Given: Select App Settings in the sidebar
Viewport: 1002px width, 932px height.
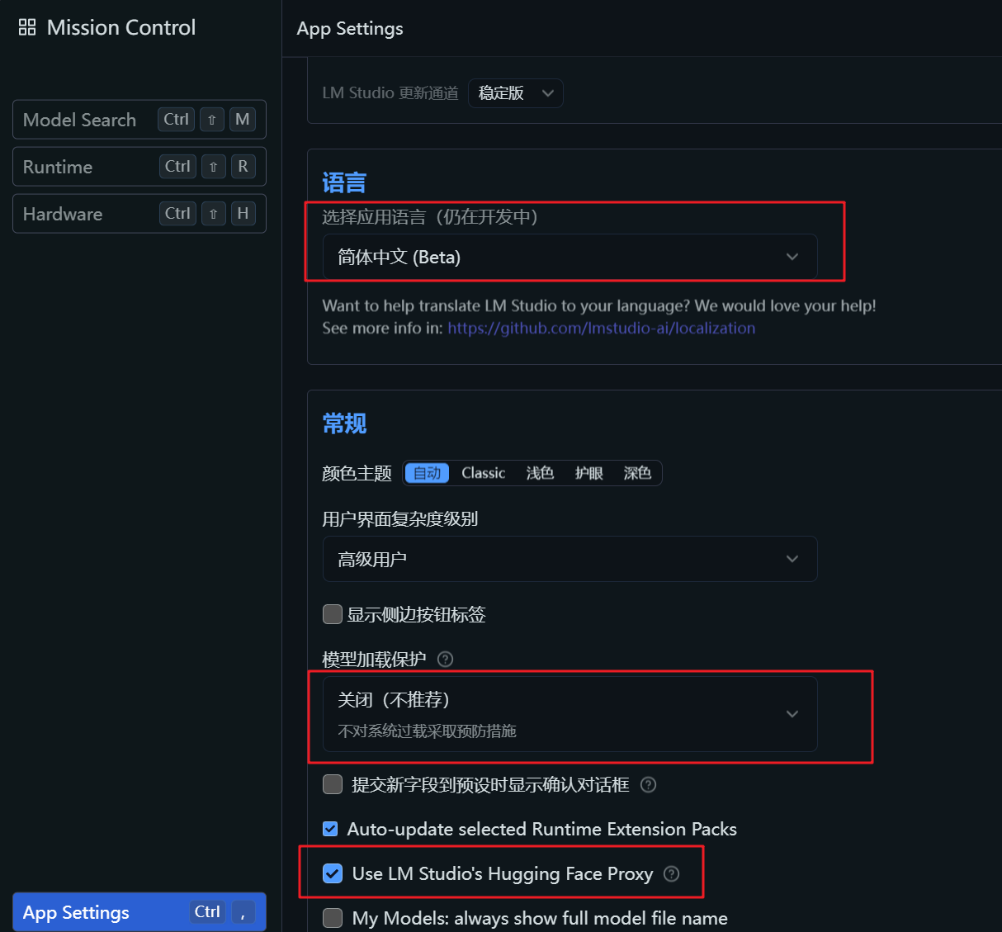Looking at the screenshot, I should click(139, 912).
